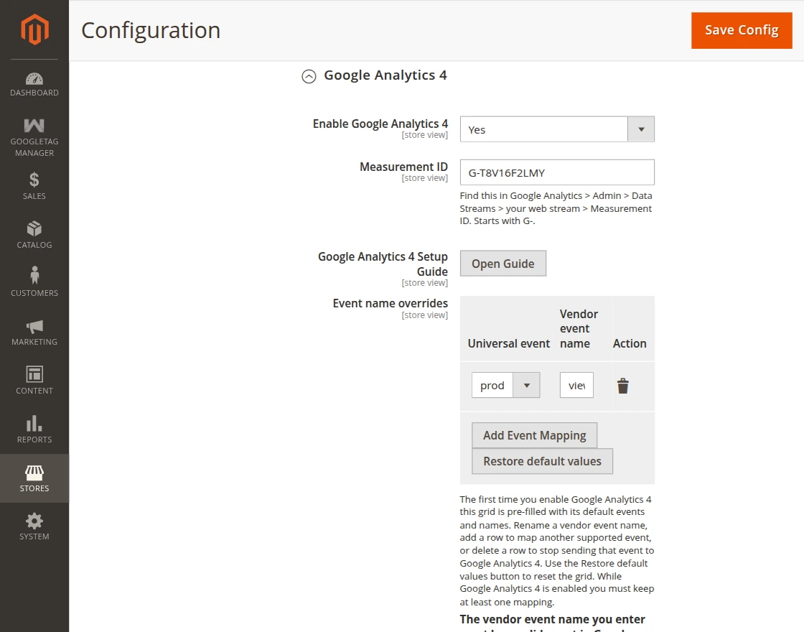Screen dimensions: 804x632
Task: Open the Content sidebar menu
Action: pyautogui.click(x=34, y=381)
